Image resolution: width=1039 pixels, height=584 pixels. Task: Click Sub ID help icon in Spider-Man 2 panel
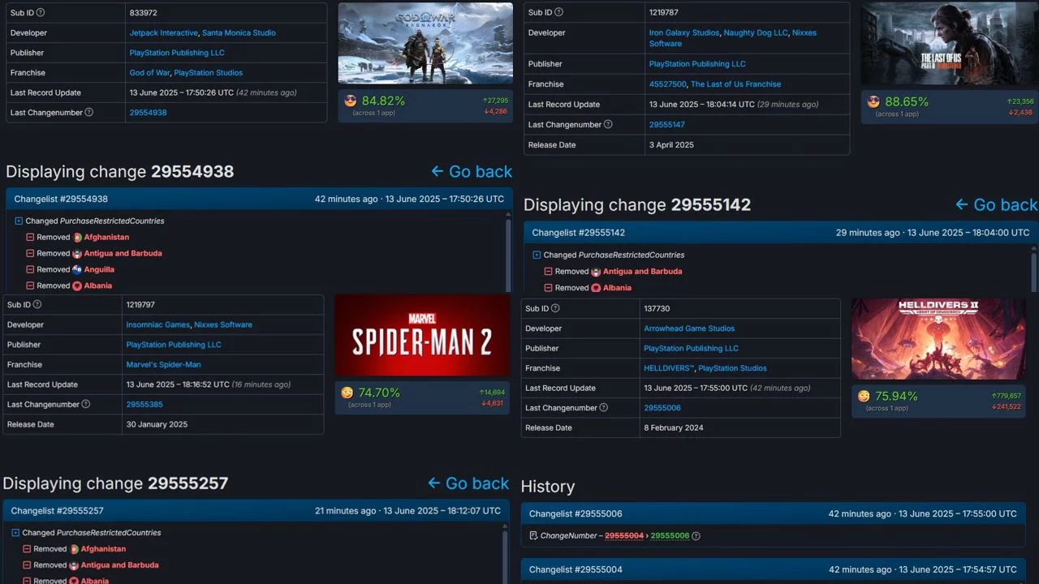pos(37,305)
